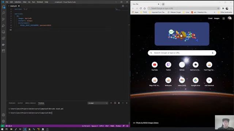The height and width of the screenshot is (131, 234).
Task: Open the Selection menu
Action: (x=18, y=2)
